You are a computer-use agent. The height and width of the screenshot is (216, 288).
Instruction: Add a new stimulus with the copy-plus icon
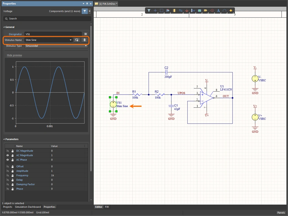pyautogui.click(x=77, y=40)
